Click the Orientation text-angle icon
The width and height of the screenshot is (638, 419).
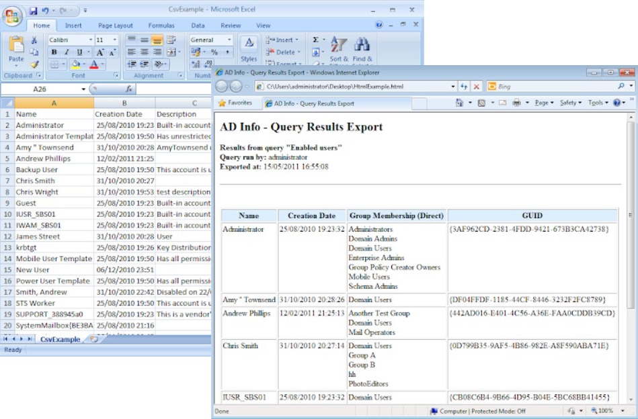point(159,64)
